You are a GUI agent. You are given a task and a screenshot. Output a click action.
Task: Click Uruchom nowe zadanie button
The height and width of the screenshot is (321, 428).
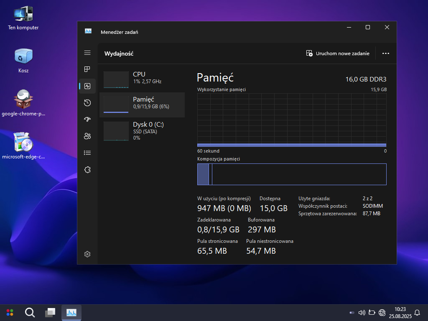coord(338,53)
